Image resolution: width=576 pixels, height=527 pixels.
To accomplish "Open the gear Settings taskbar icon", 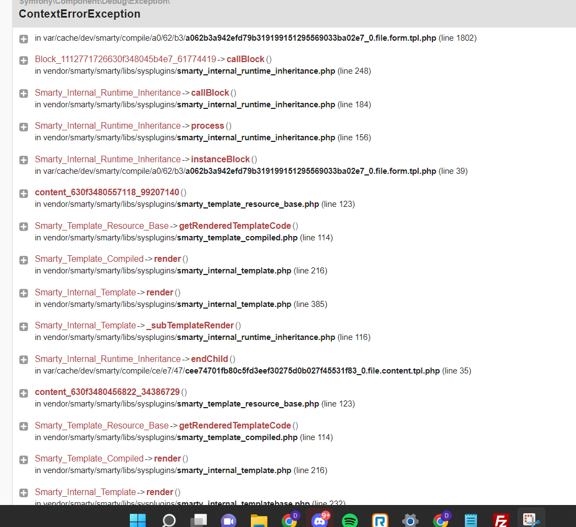I will point(410,520).
